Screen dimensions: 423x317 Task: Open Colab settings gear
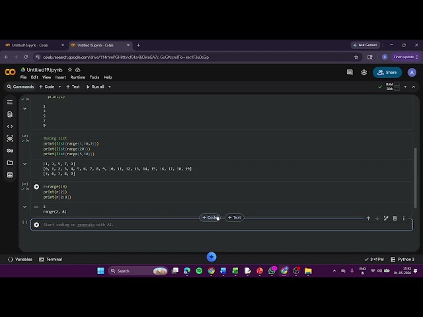364,72
